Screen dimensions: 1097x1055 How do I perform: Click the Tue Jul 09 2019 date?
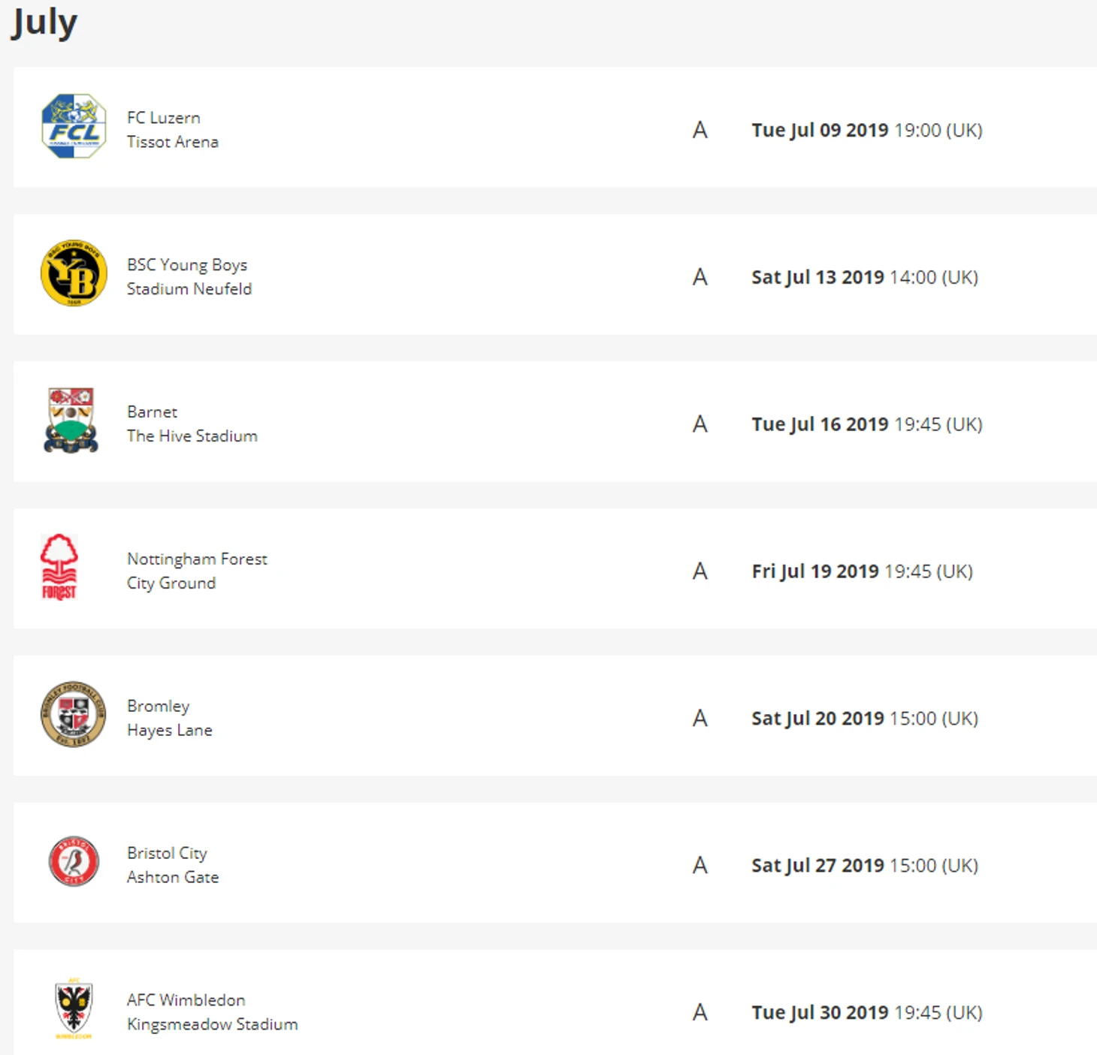[820, 130]
